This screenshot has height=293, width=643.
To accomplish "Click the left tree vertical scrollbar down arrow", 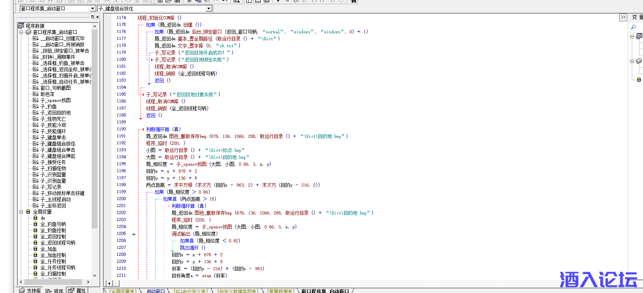I will pyautogui.click(x=94, y=276).
